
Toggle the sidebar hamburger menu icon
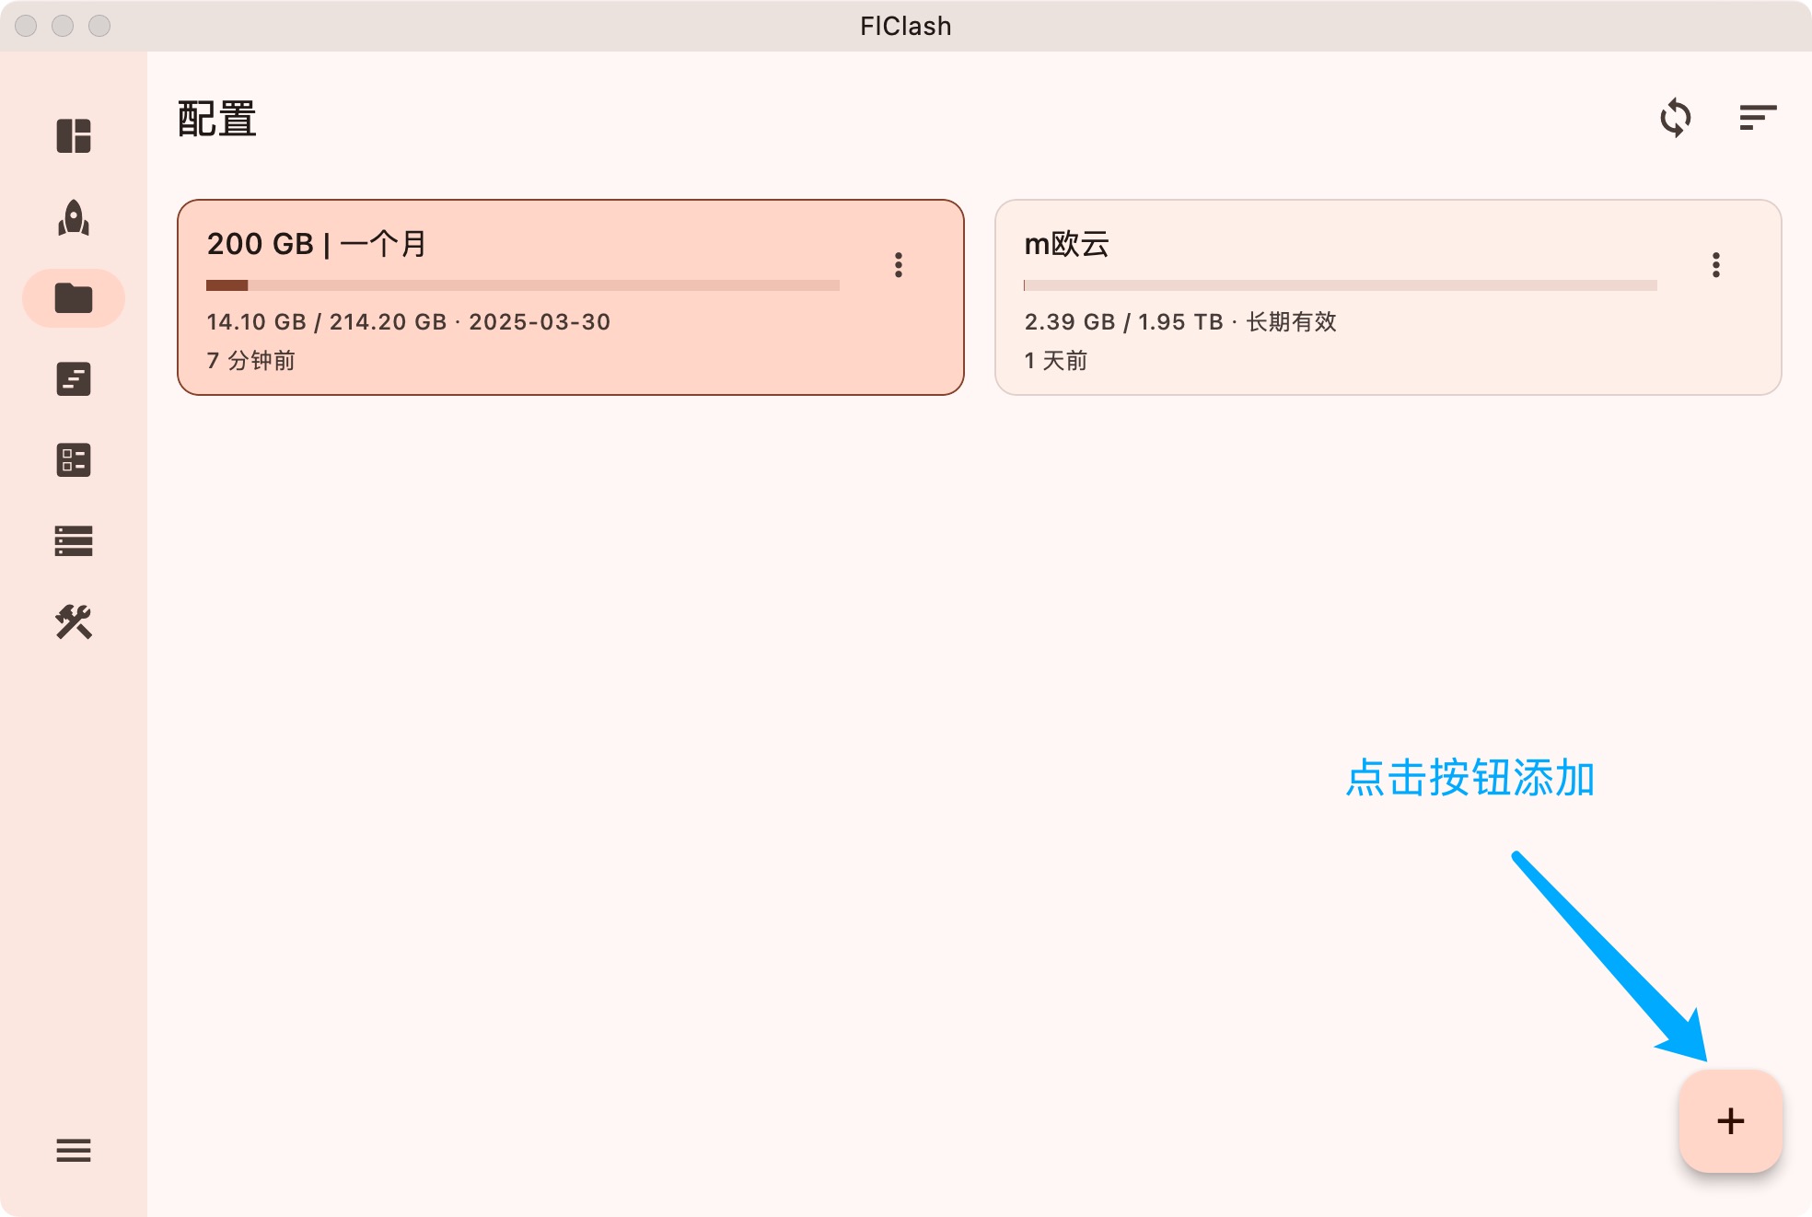74,1150
